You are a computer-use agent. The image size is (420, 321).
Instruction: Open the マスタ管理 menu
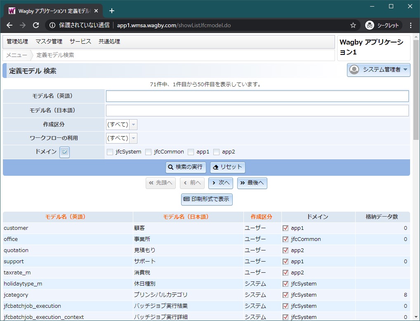pyautogui.click(x=49, y=42)
